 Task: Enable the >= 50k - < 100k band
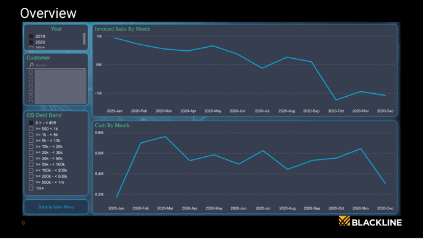31,164
